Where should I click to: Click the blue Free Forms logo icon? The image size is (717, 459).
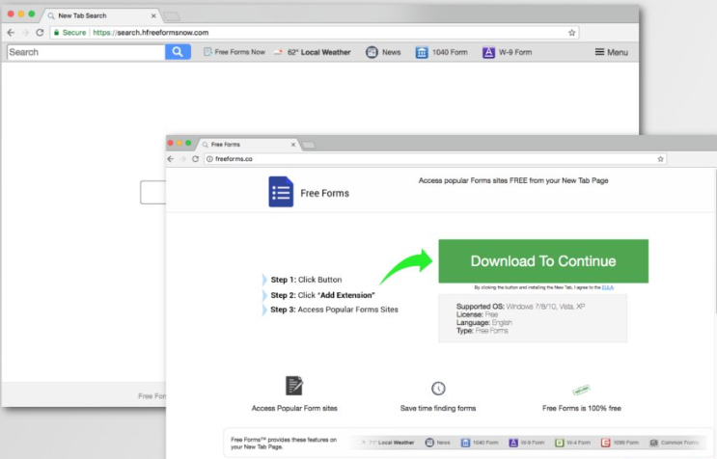[281, 192]
